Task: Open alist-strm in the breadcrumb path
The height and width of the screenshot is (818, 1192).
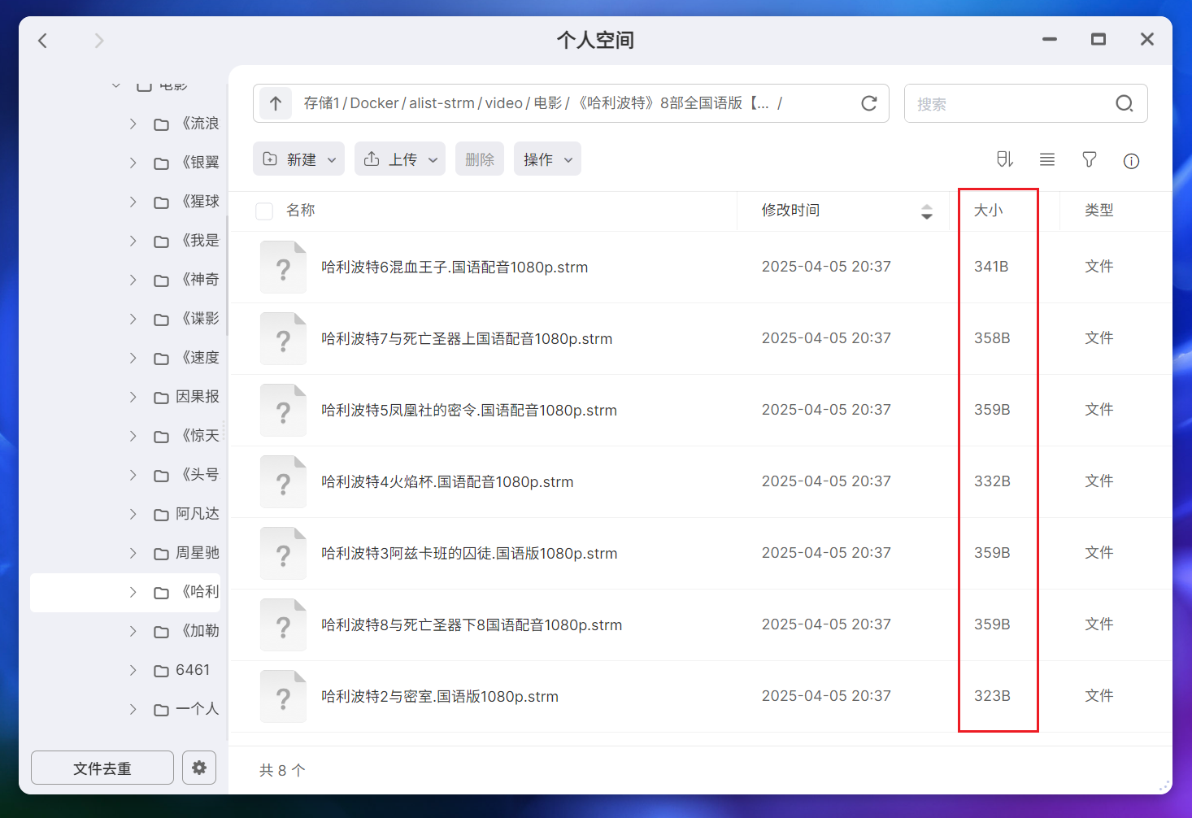Action: [442, 103]
